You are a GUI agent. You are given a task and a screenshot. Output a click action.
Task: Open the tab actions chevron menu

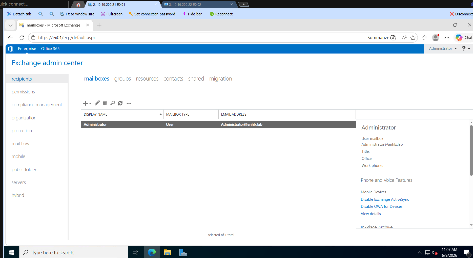coord(10,25)
